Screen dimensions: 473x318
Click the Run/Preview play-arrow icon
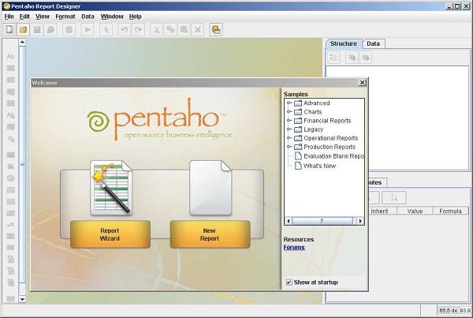88,30
